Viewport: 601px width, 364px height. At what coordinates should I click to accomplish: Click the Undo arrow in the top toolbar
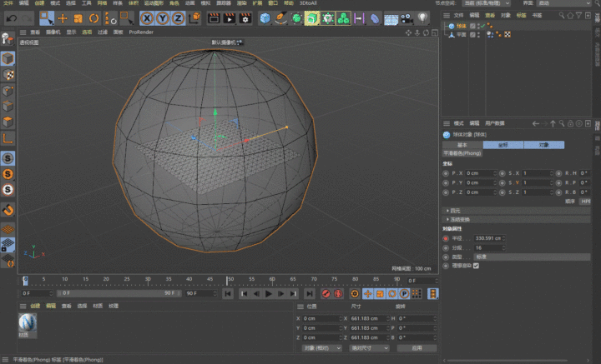coord(13,18)
